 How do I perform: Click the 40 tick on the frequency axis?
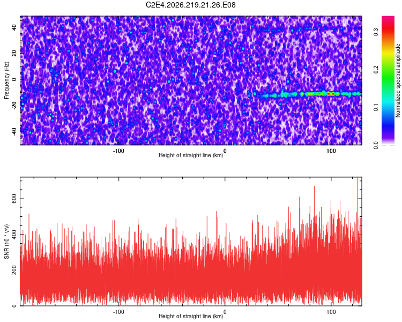(14, 27)
